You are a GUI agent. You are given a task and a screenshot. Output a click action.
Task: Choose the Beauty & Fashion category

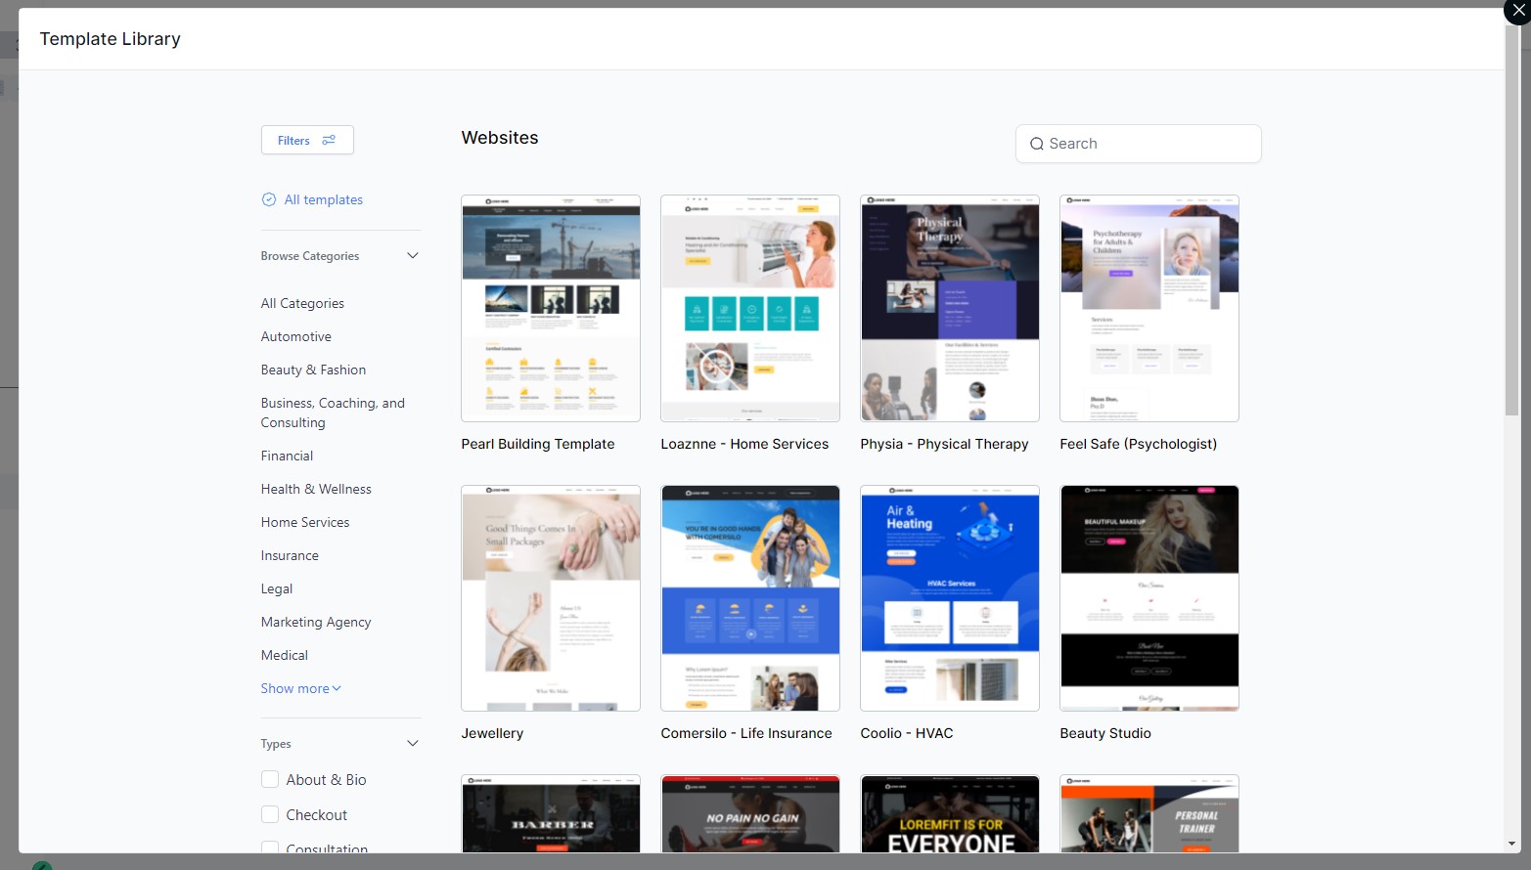tap(313, 370)
